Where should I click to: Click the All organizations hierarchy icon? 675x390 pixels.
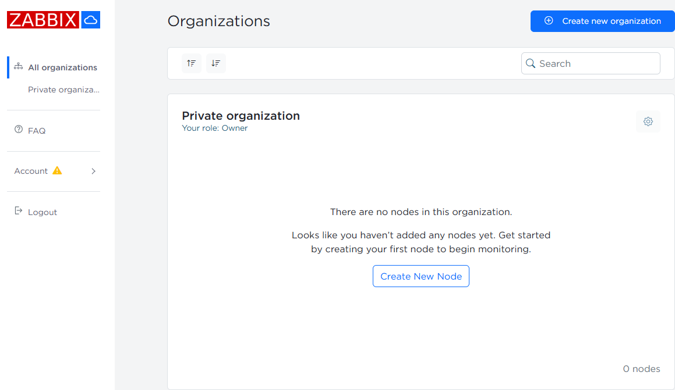coord(18,67)
